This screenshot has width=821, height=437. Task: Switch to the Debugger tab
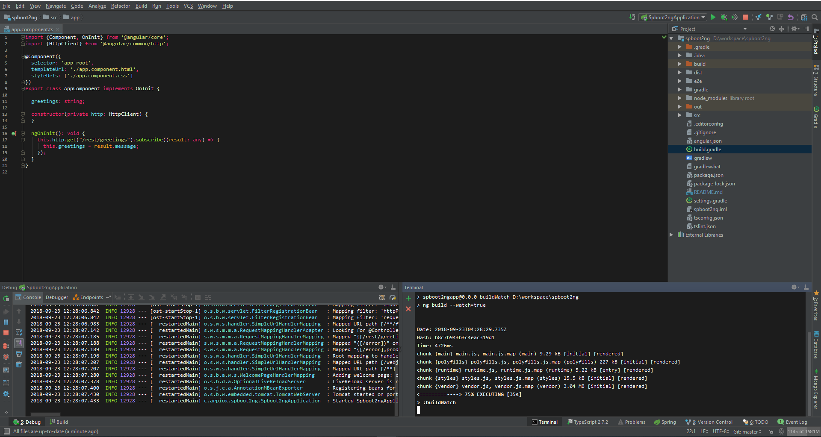pyautogui.click(x=57, y=297)
